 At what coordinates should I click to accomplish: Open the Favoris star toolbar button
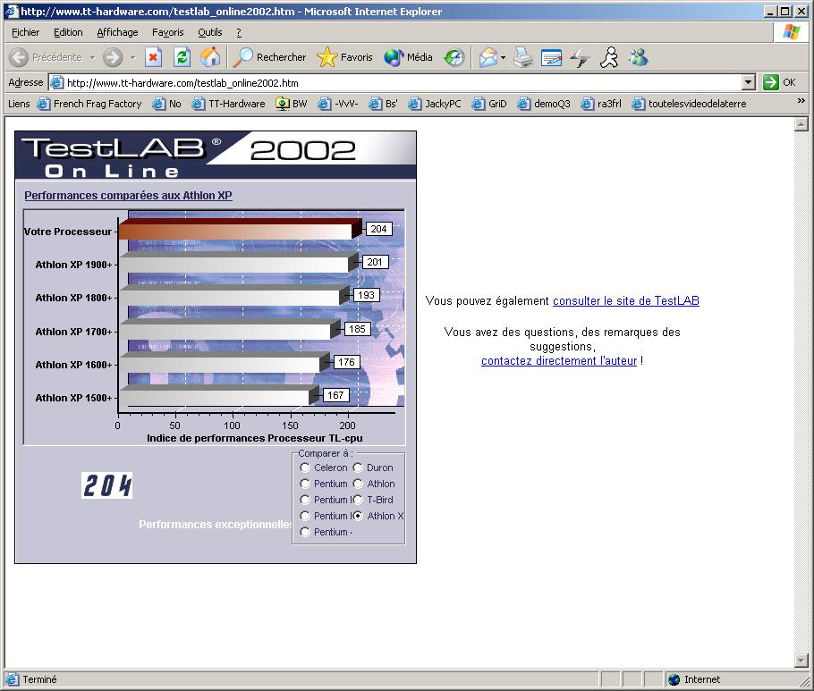pos(344,57)
